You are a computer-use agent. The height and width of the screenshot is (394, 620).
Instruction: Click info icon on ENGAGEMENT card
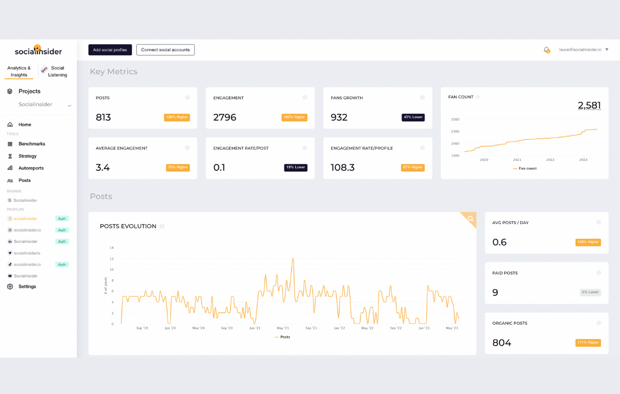point(305,98)
